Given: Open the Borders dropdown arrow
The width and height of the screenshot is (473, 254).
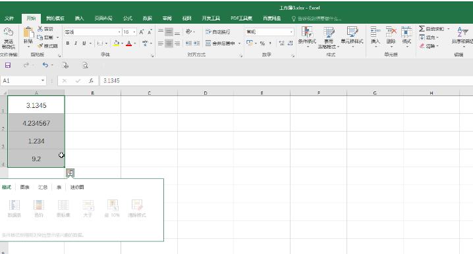Looking at the screenshot, I should pos(107,43).
